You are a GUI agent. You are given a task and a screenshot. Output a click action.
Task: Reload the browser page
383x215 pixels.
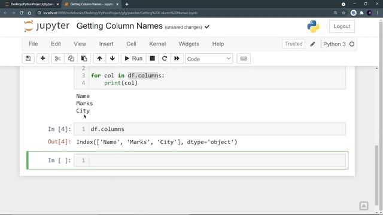22,13
